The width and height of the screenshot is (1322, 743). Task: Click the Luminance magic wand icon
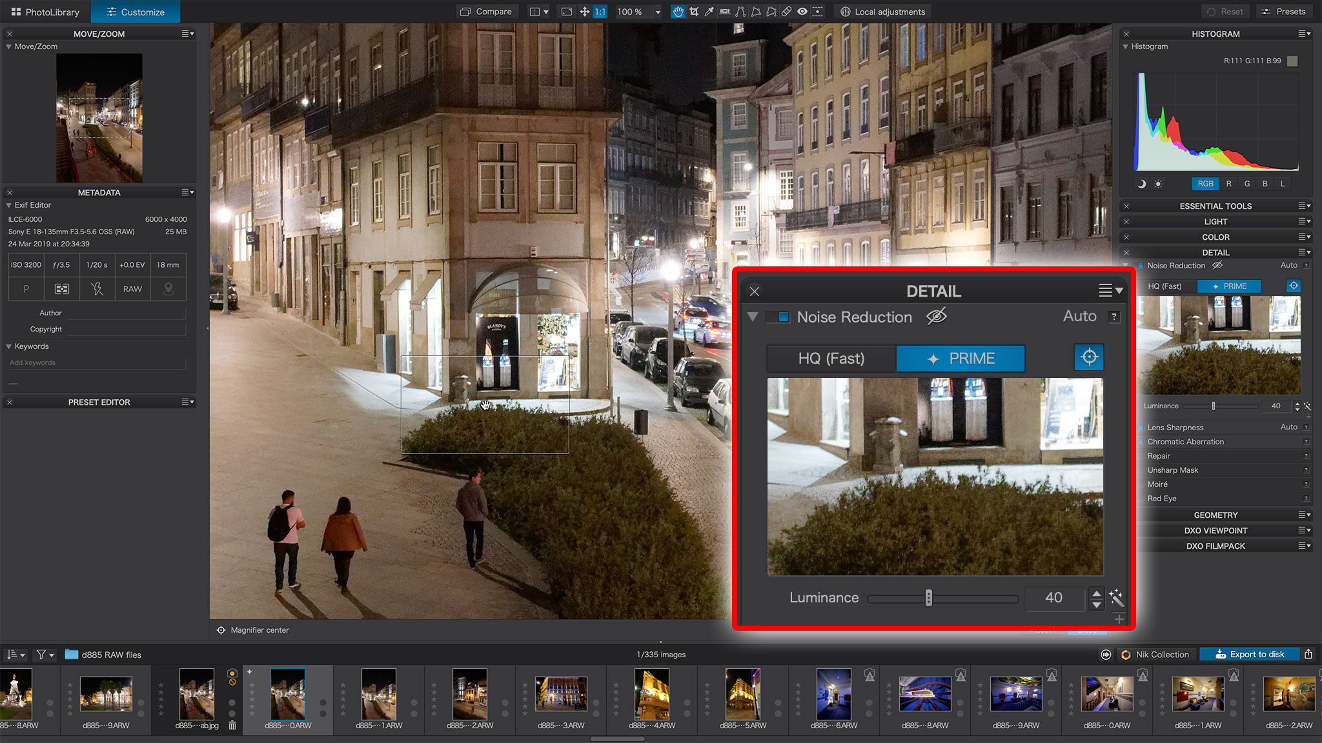pos(1116,597)
